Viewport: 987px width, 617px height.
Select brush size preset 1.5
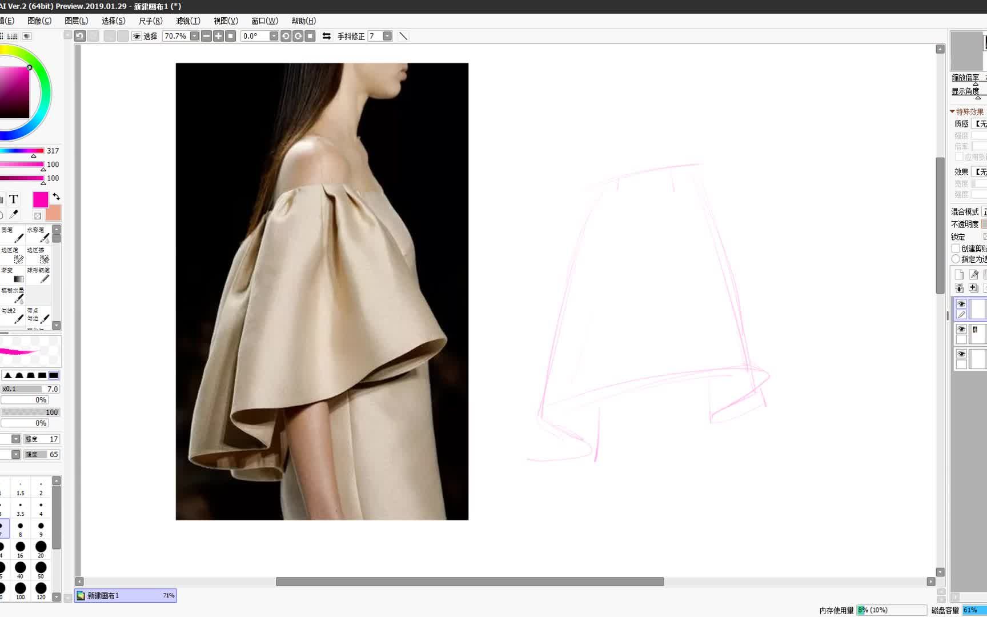point(21,488)
